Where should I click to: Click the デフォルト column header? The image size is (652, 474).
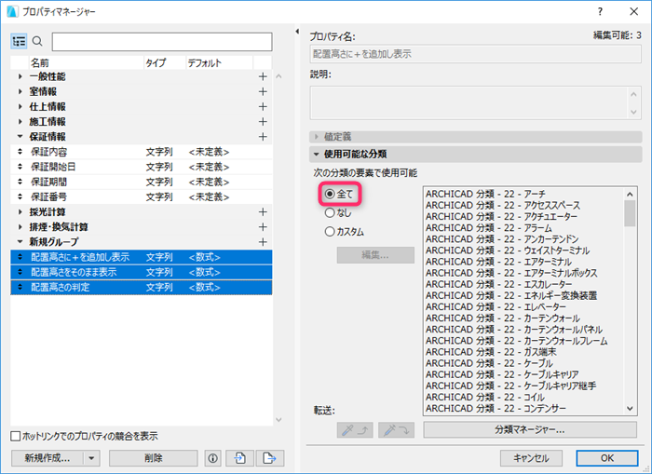[219, 62]
